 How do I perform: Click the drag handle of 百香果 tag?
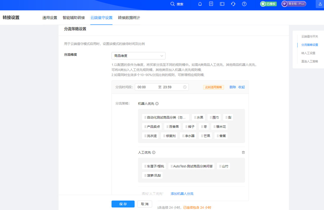168,127
